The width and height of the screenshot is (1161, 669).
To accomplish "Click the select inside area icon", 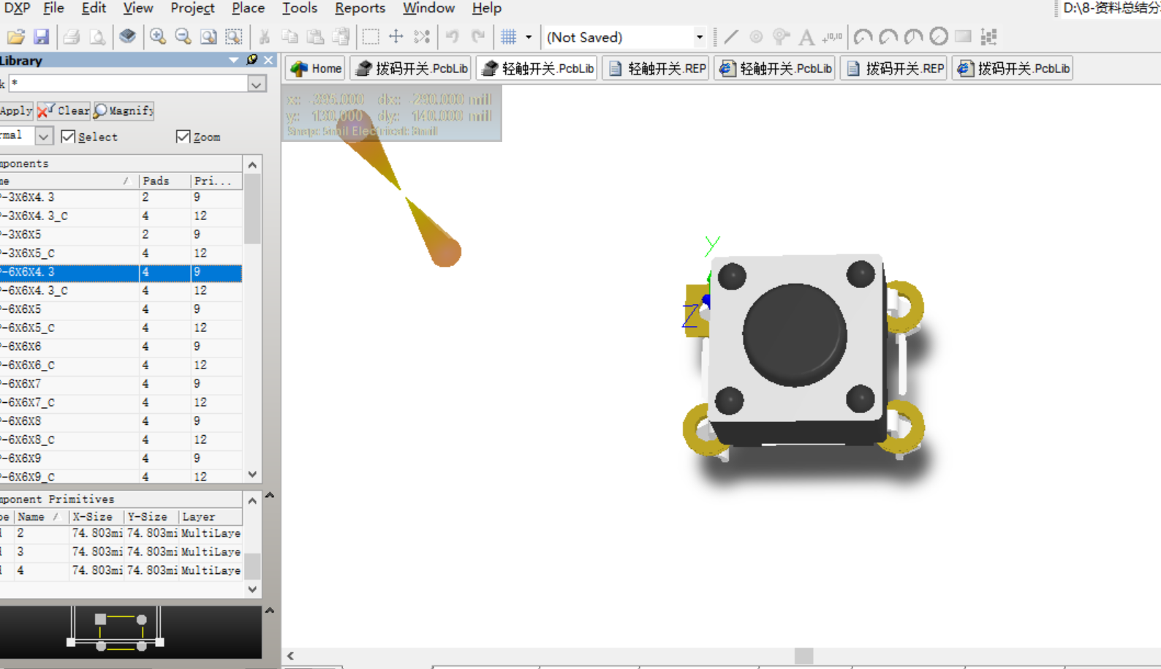I will click(x=371, y=37).
